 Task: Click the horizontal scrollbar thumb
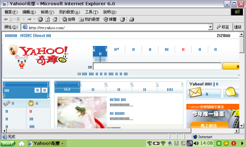[x=99, y=131]
